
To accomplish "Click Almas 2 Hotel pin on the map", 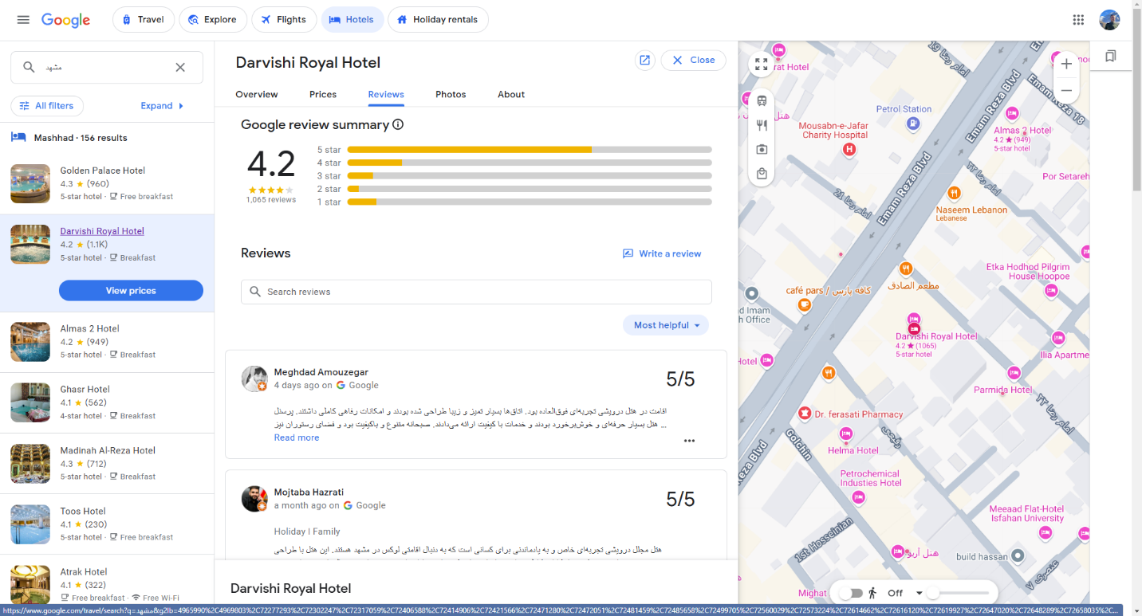I will 1012,113.
